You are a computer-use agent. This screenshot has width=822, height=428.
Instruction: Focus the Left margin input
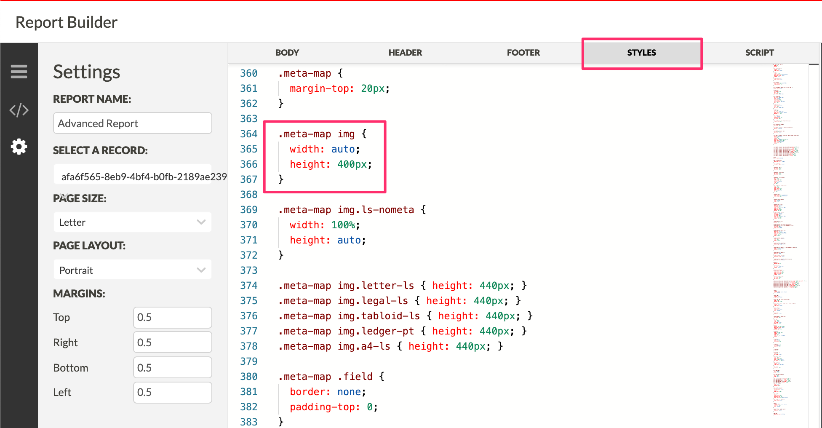tap(173, 392)
